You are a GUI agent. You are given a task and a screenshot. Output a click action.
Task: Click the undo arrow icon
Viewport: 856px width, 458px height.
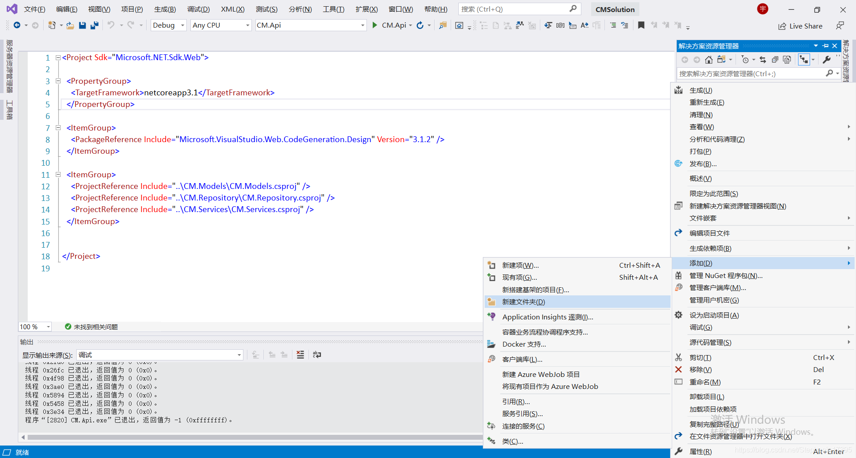click(111, 25)
